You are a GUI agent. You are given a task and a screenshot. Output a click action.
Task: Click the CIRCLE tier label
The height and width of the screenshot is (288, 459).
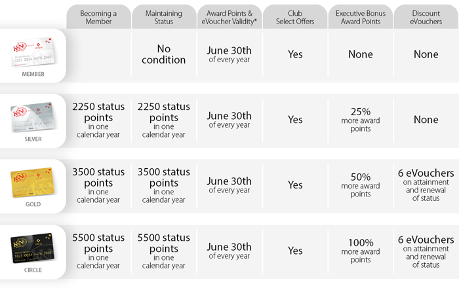click(31, 269)
